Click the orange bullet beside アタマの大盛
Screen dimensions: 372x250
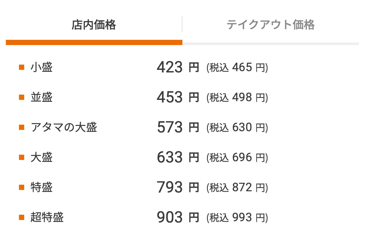coord(22,128)
